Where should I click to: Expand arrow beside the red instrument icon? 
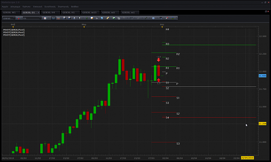point(22,18)
